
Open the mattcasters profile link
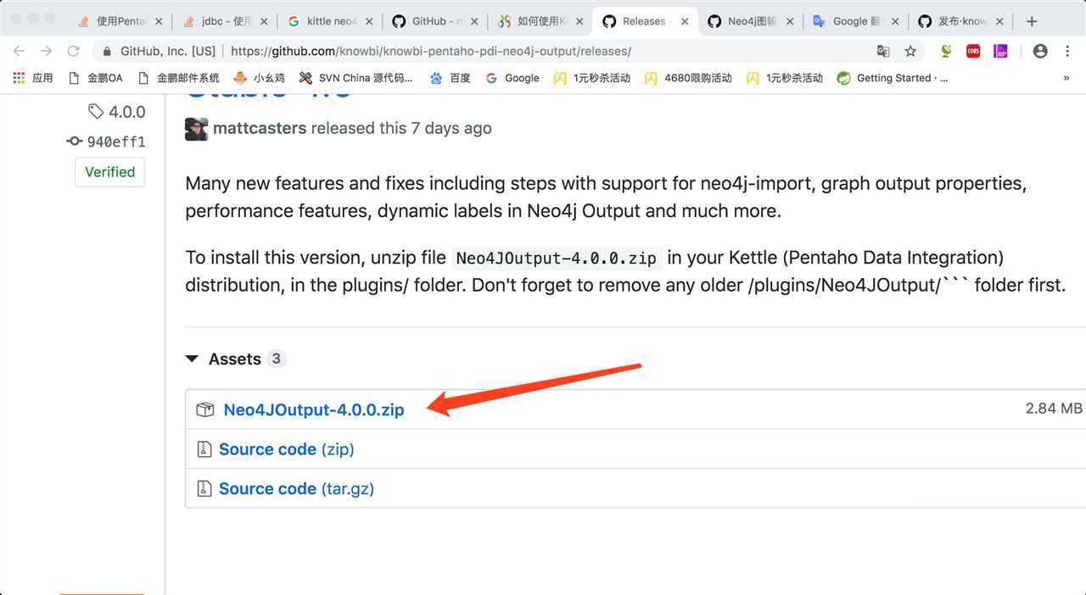pyautogui.click(x=260, y=129)
